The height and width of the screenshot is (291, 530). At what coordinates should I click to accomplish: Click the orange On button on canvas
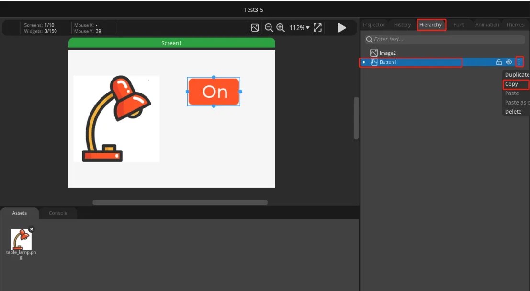[214, 92]
